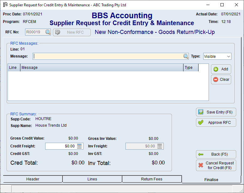Screen dimensions: 244x193
Task: Go Back (F5) to previous step
Action: pyautogui.click(x=216, y=154)
